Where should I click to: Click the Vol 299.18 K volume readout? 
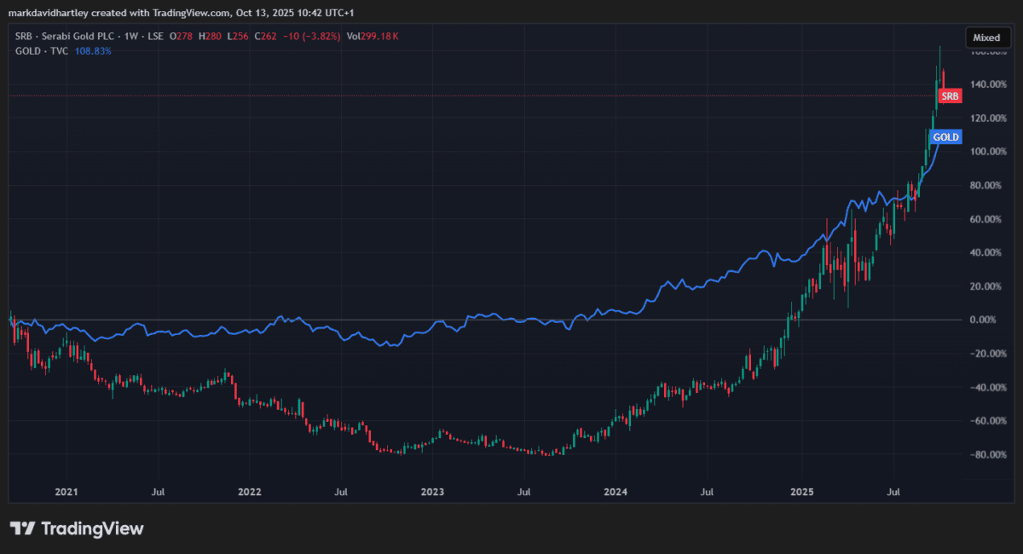coord(372,38)
